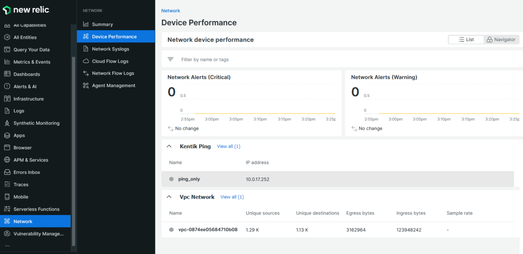
Task: Click the Browser window icon
Action: 7,148
